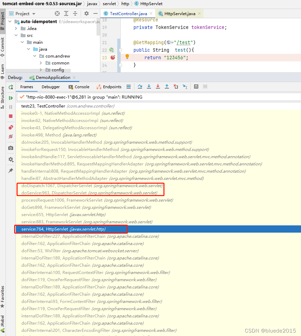Close the DemoApplication debug tab

(74, 77)
